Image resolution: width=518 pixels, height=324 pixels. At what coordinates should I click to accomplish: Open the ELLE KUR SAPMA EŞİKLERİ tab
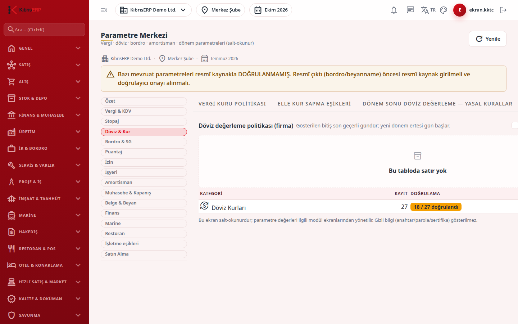point(314,104)
